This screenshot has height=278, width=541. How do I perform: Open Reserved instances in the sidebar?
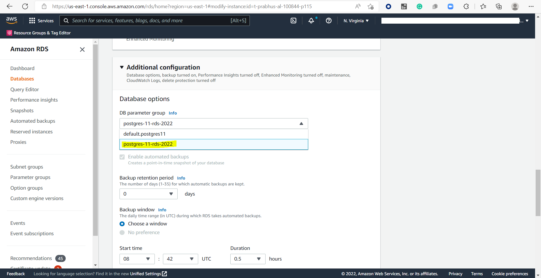click(31, 132)
